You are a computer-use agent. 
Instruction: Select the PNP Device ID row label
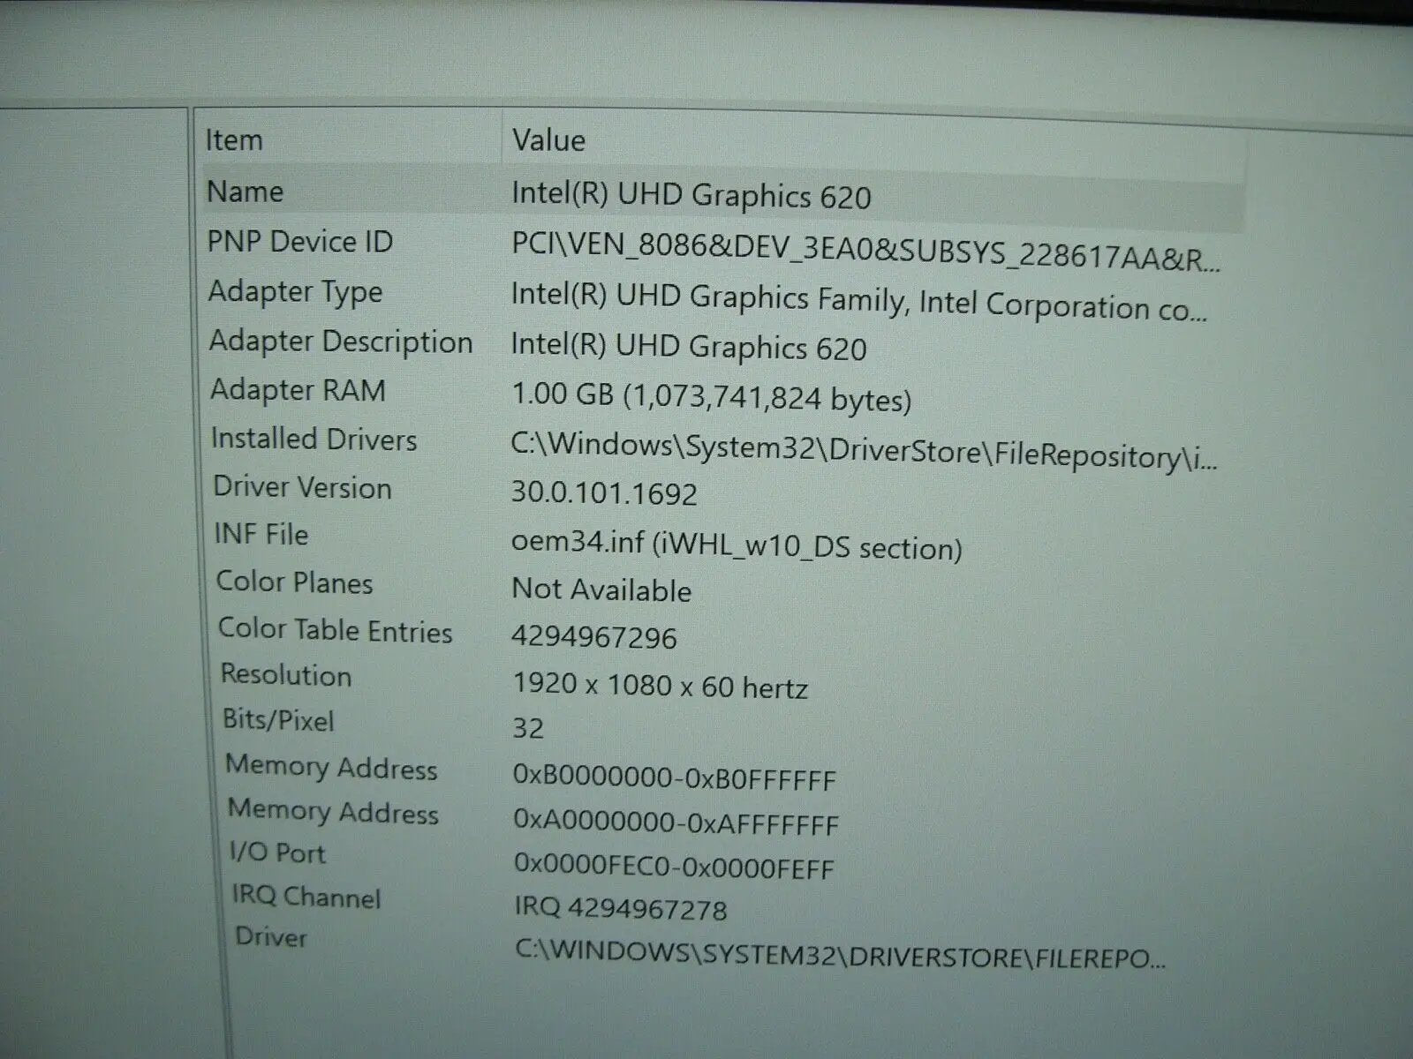(299, 241)
